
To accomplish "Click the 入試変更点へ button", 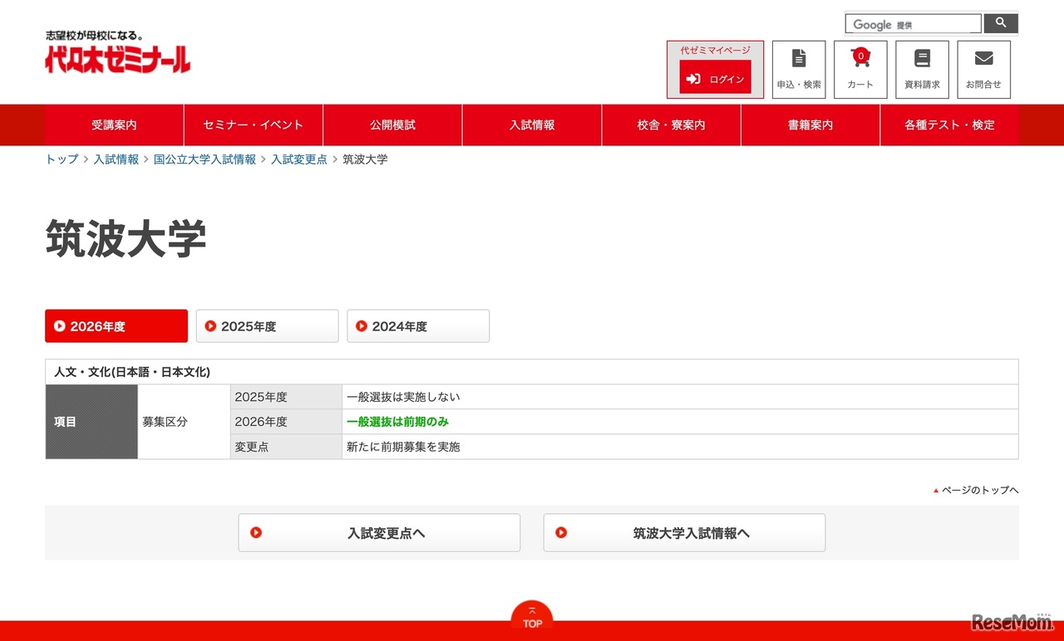I will [x=379, y=533].
